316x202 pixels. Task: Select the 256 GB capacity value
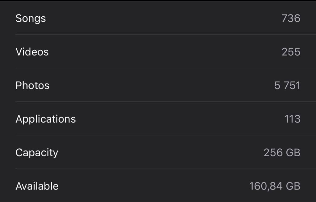pyautogui.click(x=282, y=153)
